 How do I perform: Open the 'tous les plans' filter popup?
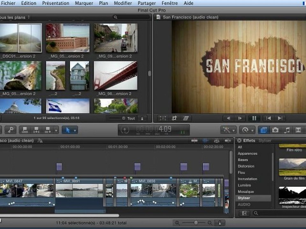[15, 17]
